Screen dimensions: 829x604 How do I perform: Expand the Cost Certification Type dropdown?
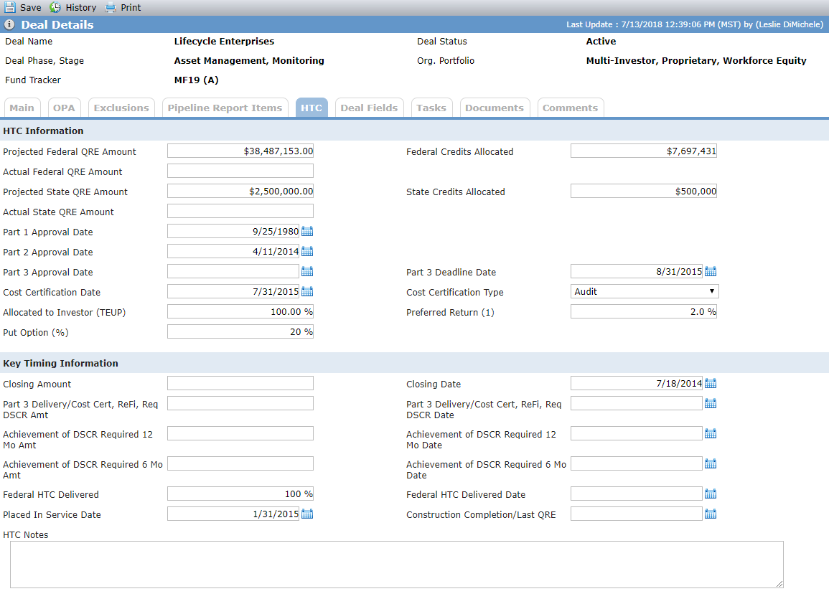point(645,291)
